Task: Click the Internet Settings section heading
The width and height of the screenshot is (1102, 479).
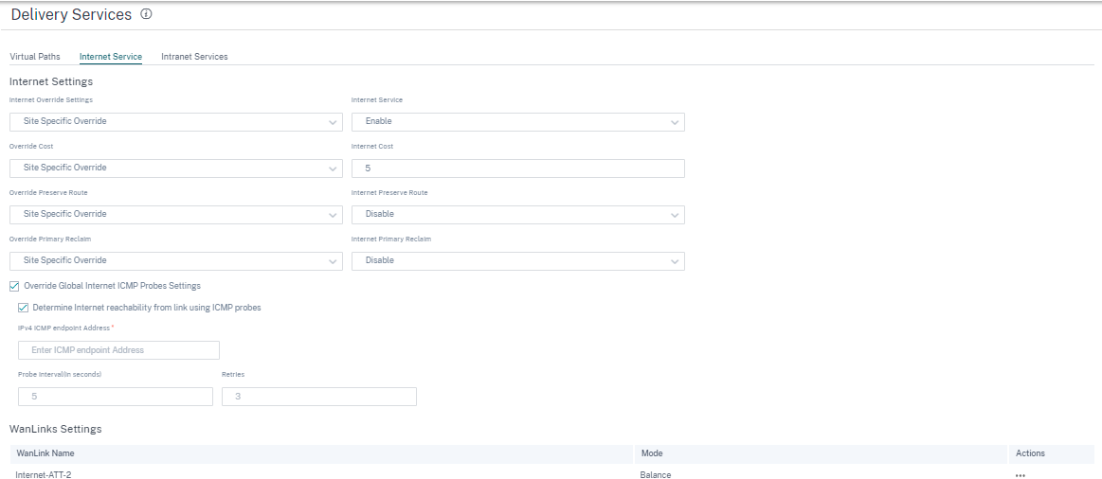Action: coord(51,82)
